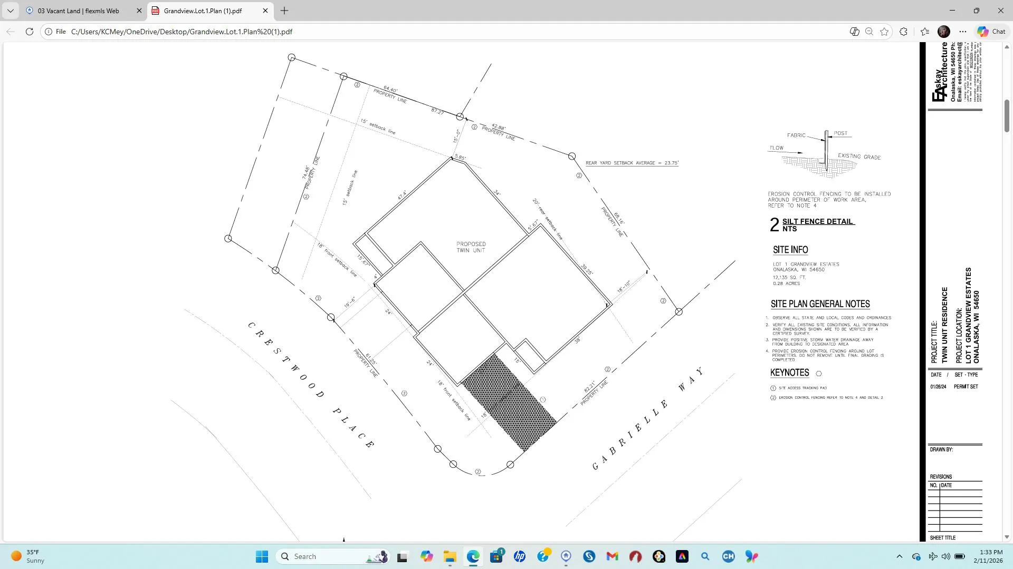1013x569 pixels.
Task: Expand the tab search dropdown arrow
Action: coord(10,11)
